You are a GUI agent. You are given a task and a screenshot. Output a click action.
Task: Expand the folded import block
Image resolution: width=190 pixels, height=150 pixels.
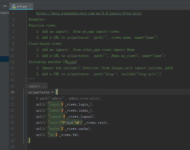(x=26, y=86)
